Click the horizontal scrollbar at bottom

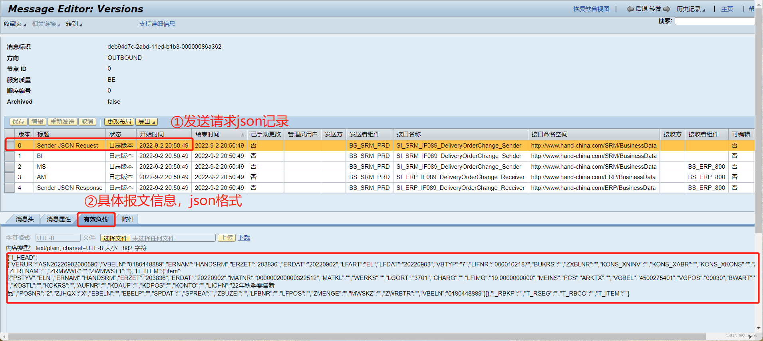pos(358,337)
